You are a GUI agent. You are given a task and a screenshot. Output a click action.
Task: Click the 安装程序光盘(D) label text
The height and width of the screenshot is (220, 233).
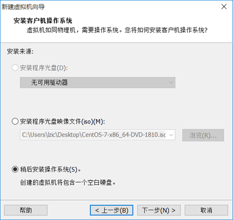pos(44,68)
